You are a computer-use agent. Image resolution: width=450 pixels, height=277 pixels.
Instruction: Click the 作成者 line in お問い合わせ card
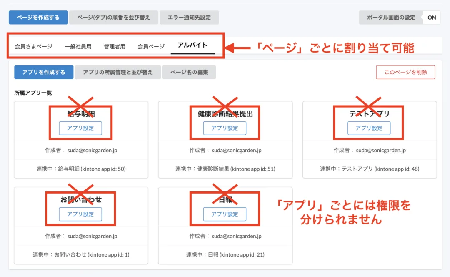pyautogui.click(x=81, y=236)
